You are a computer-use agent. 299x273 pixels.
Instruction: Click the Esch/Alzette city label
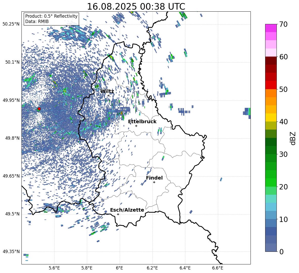(127, 210)
